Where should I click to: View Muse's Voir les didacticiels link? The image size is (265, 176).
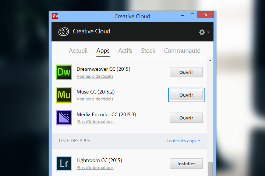coord(95,99)
